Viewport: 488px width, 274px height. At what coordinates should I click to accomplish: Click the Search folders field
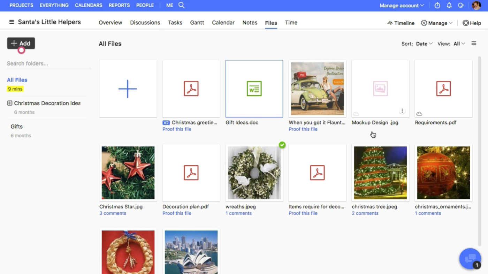(49, 63)
